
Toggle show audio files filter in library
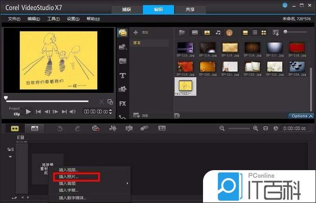[218, 32]
